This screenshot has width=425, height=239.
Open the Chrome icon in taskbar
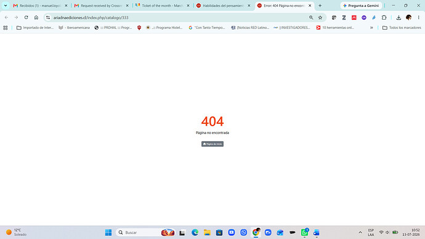[256, 232]
